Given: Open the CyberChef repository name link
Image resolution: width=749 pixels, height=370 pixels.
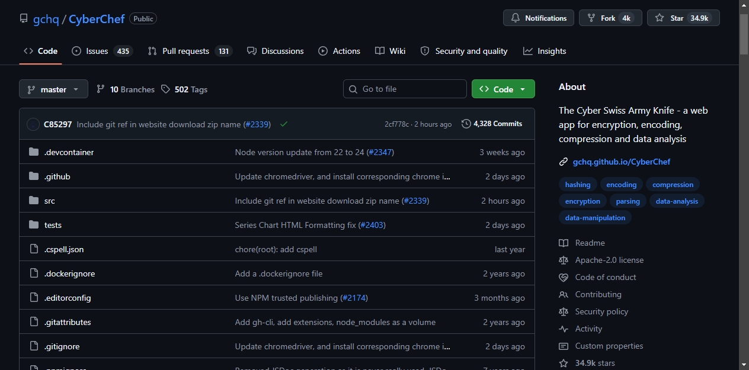Looking at the screenshot, I should [97, 19].
